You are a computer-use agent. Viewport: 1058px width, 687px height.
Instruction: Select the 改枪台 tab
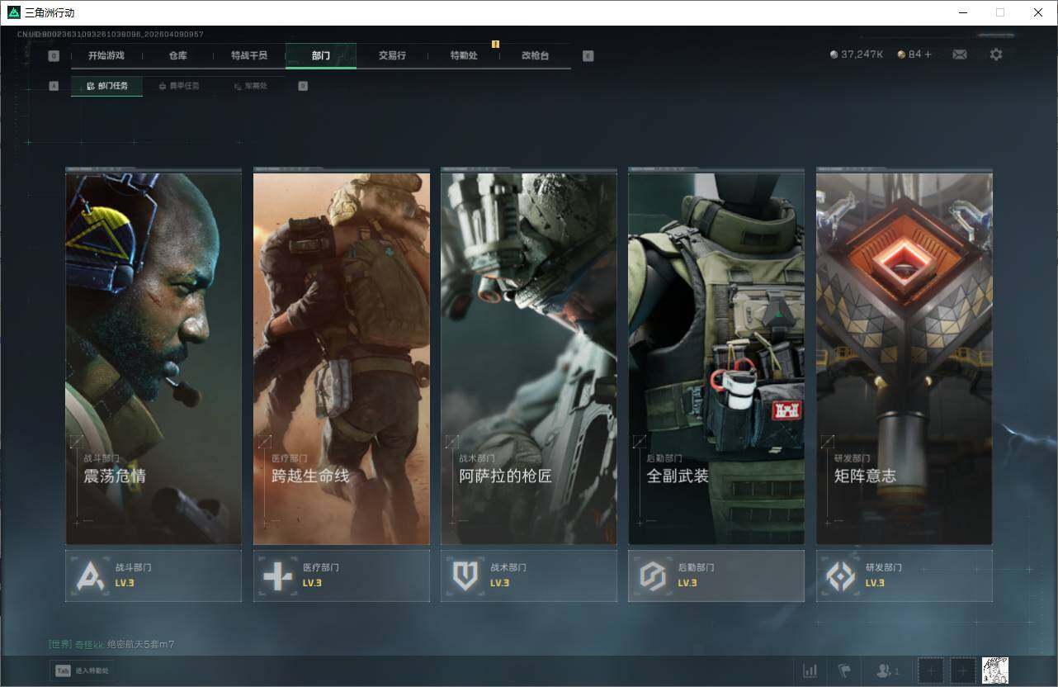pos(535,55)
